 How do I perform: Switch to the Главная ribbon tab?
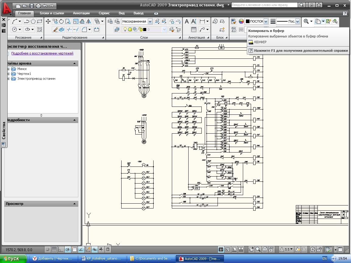click(x=24, y=13)
